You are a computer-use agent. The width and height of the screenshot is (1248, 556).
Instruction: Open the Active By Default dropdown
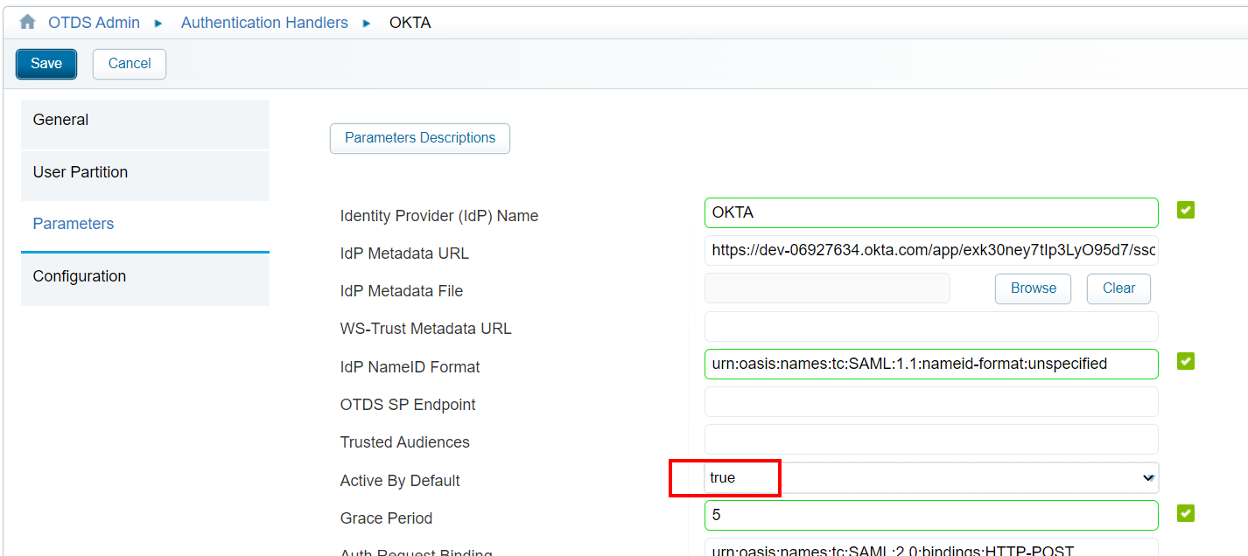point(930,478)
